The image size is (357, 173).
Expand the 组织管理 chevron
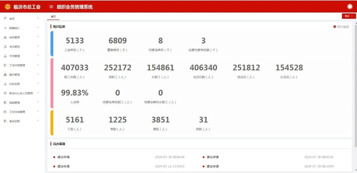coord(38,37)
